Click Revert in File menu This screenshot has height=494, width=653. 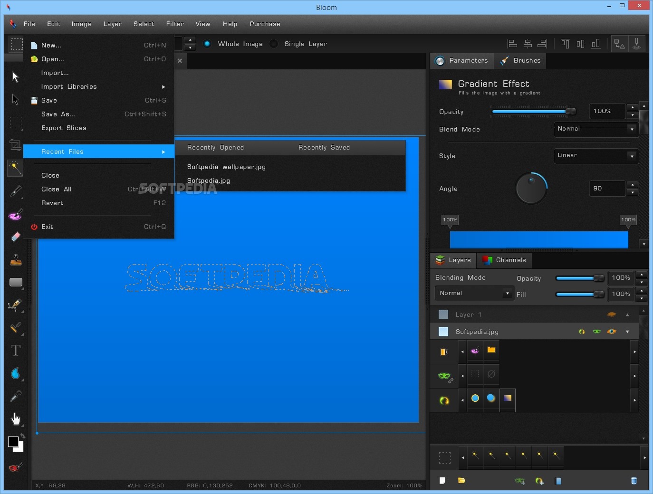coord(98,203)
